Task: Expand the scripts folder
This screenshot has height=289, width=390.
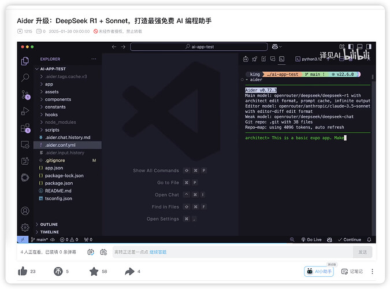Action: [x=52, y=130]
